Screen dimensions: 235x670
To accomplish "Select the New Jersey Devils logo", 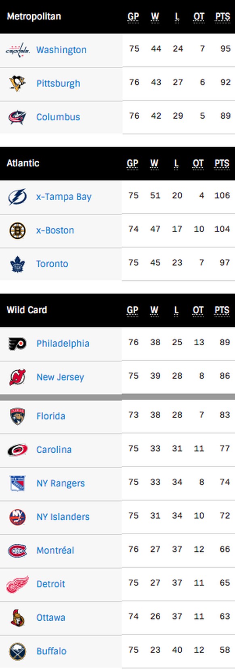I will click(17, 377).
